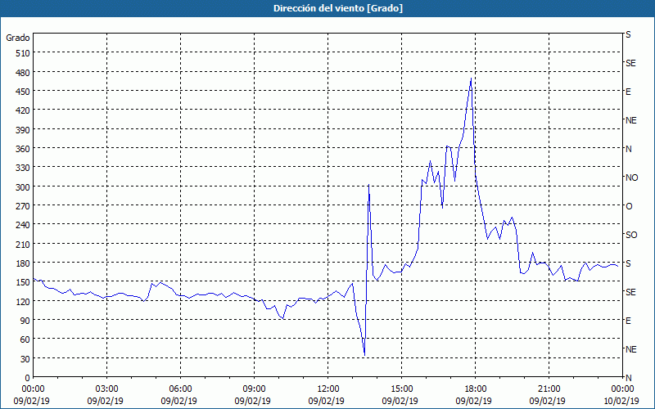Click the NO compass label on right axis
The image size is (655, 409).
click(x=631, y=178)
